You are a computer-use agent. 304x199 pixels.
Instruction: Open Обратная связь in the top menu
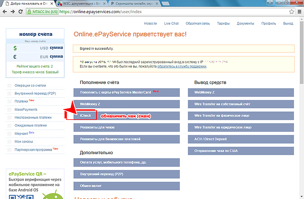[198, 23]
